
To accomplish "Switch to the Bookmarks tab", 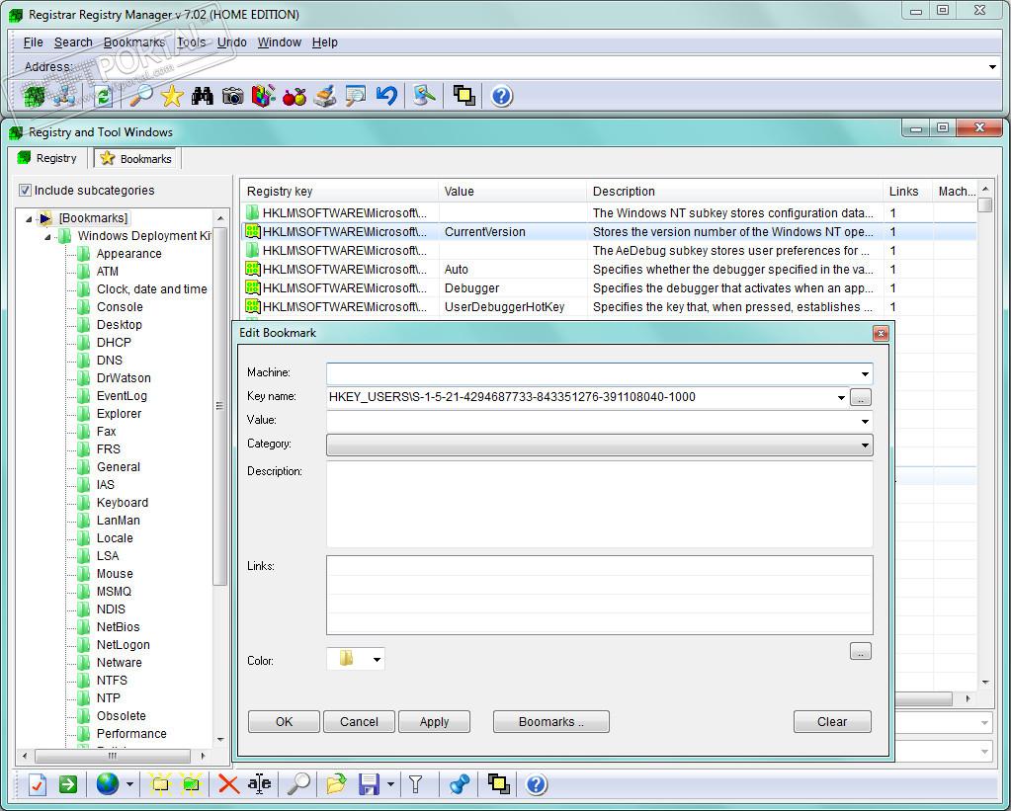I will 136,158.
